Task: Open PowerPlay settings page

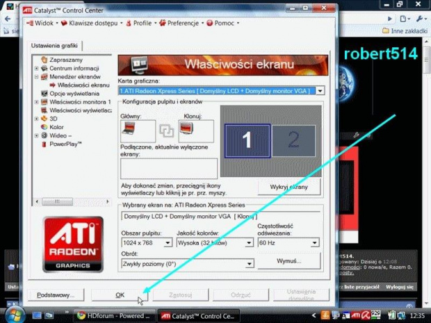Action: click(x=65, y=144)
